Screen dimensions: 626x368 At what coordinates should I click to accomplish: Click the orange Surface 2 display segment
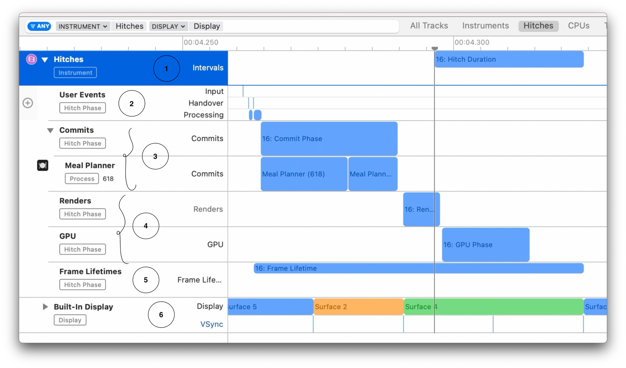[358, 307]
